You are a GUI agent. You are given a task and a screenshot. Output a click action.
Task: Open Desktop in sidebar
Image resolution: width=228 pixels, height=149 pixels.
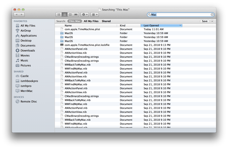(23, 40)
